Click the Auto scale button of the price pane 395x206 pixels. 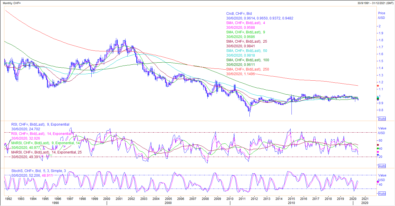[x=382, y=119]
